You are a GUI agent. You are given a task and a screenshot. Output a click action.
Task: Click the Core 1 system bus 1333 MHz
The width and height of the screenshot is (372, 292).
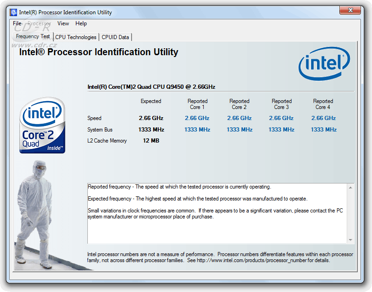click(197, 130)
